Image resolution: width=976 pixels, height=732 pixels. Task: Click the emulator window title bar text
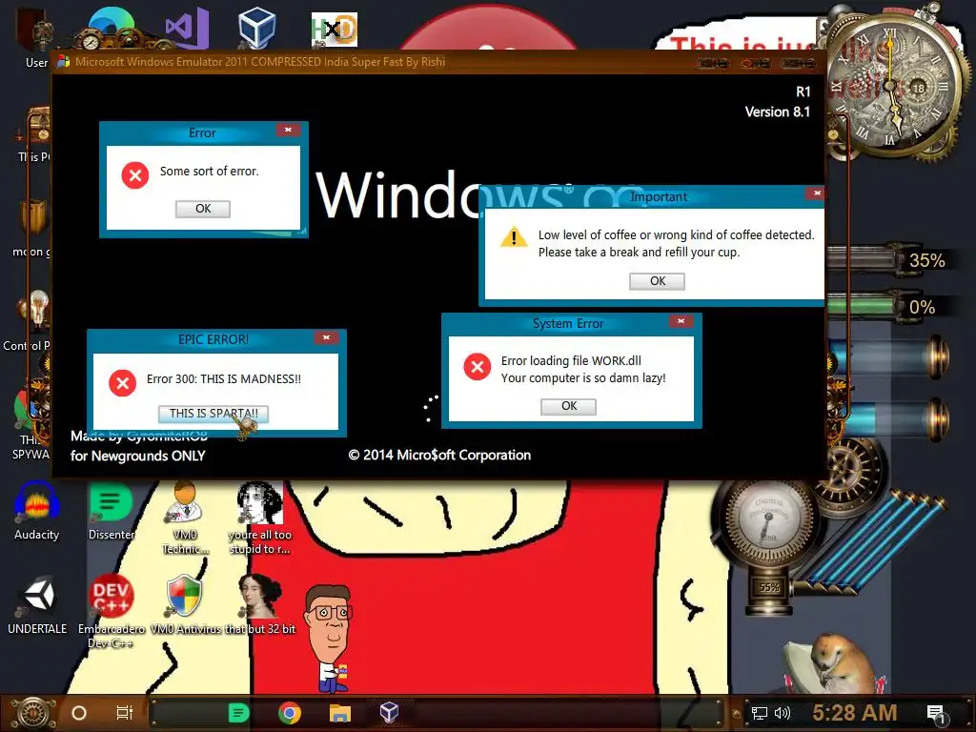click(x=260, y=62)
